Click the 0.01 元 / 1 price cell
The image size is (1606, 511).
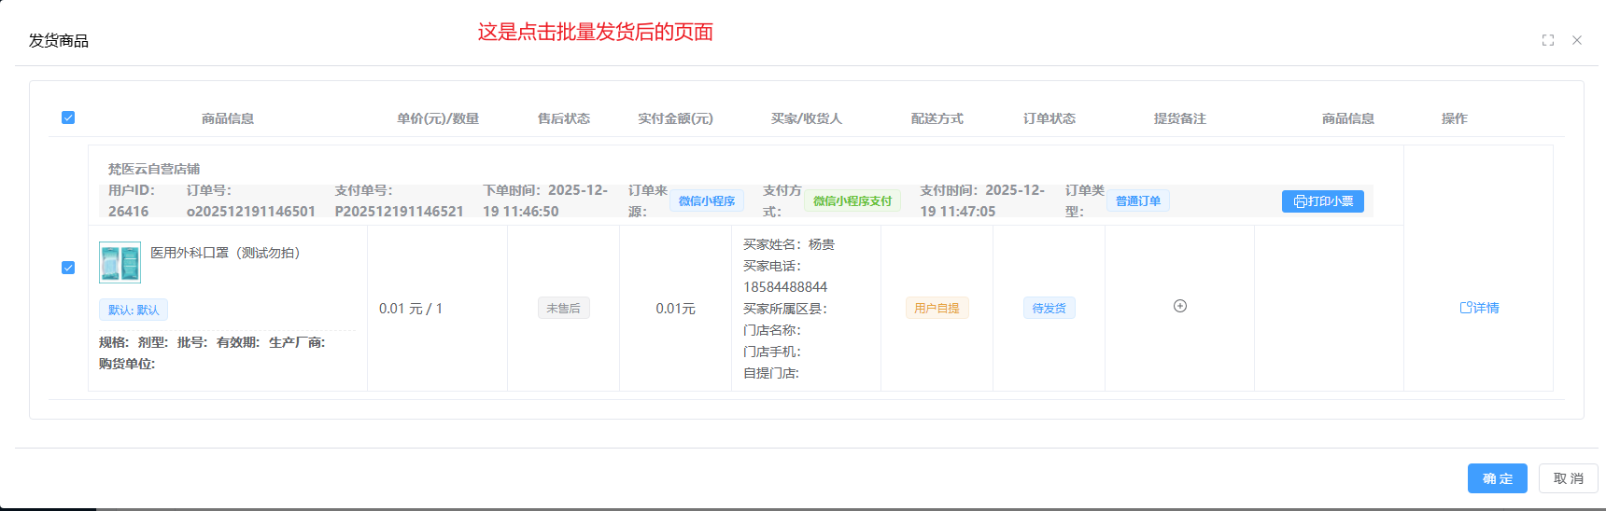coord(411,309)
